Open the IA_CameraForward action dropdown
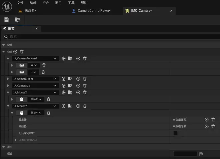The width and height of the screenshot is (220, 159). click(x=35, y=59)
